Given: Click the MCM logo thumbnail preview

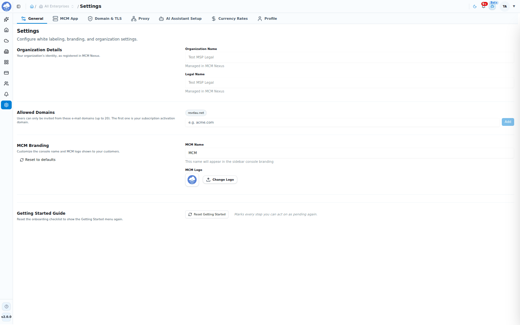Looking at the screenshot, I should pos(192,180).
